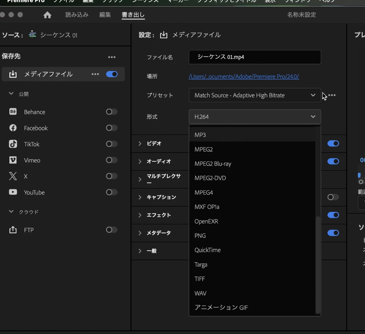Expand the キャプション section
Image resolution: width=365 pixels, height=334 pixels.
[140, 197]
